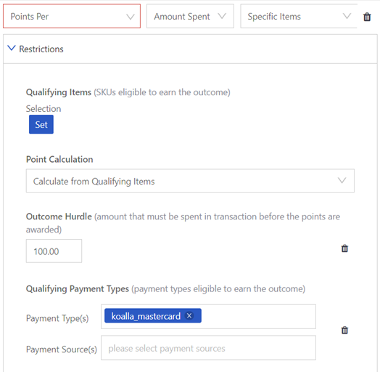
Task: Delete the outcome row using top trash icon
Action: point(367,17)
